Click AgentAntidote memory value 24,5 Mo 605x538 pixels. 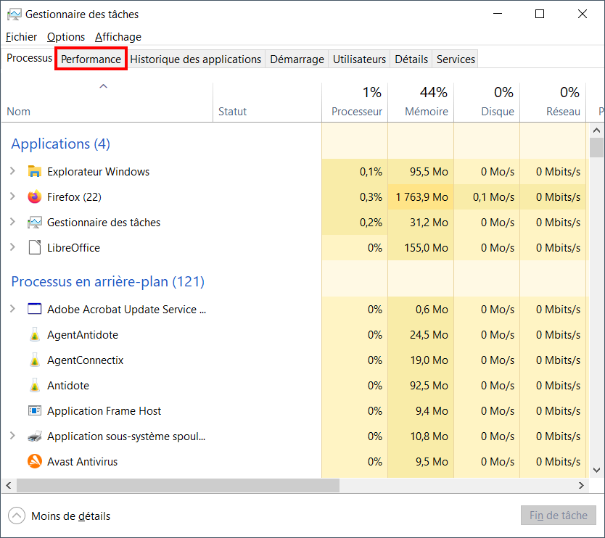tap(429, 335)
